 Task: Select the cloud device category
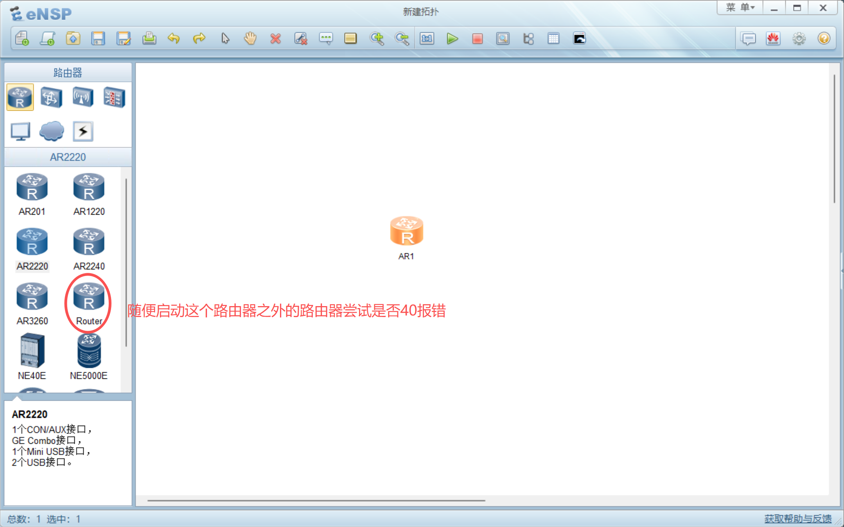[52, 131]
